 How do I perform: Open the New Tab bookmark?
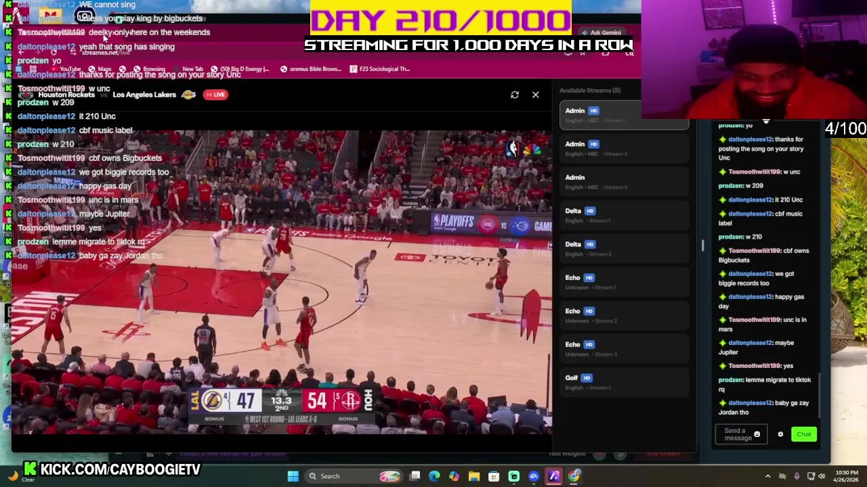coord(188,69)
